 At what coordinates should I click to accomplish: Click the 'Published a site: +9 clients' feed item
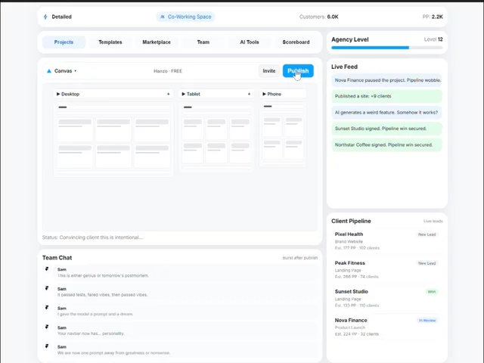(386, 96)
